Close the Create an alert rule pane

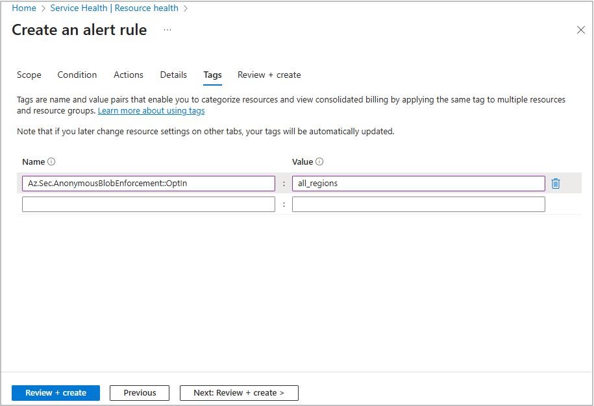tap(581, 30)
